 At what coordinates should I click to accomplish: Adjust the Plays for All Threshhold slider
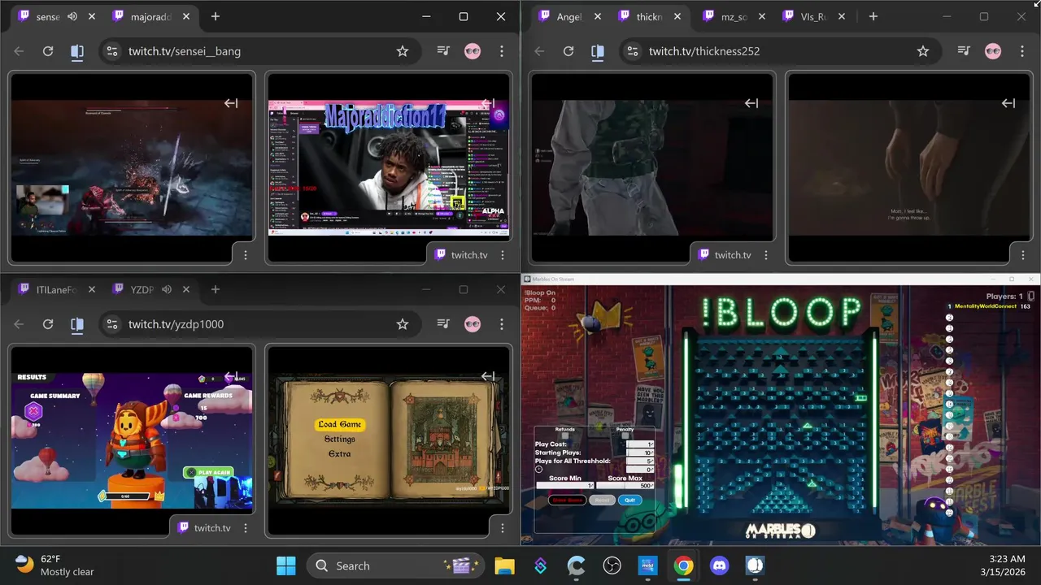639,461
